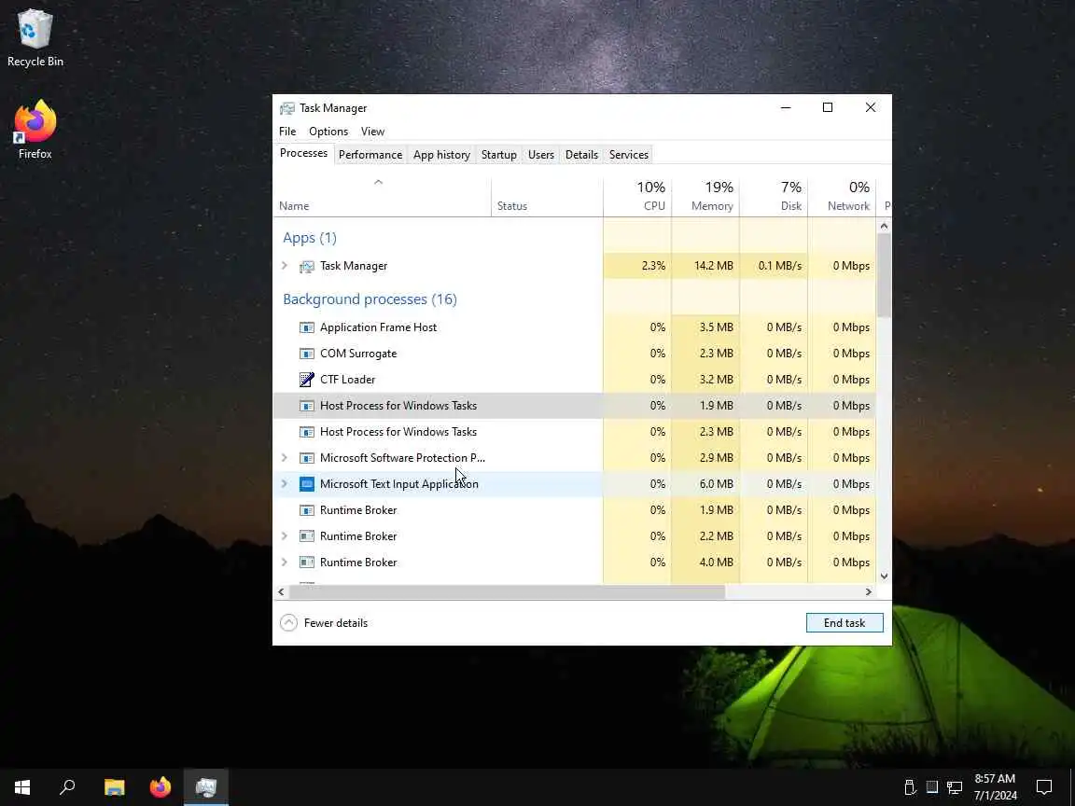Viewport: 1075px width, 806px height.
Task: Sort by the CPU column header
Action: pyautogui.click(x=637, y=198)
